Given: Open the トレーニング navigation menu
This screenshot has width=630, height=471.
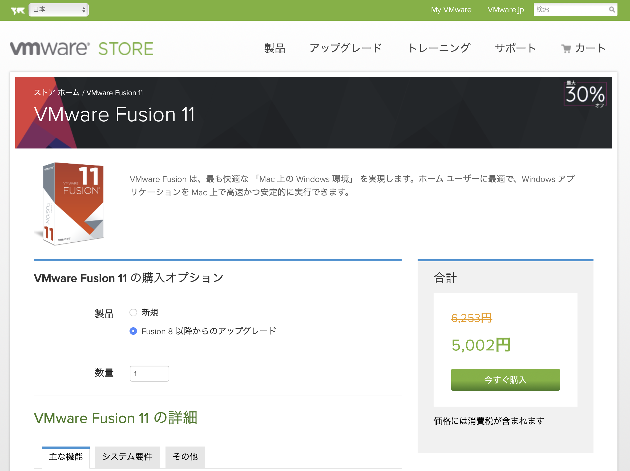Looking at the screenshot, I should click(x=439, y=48).
